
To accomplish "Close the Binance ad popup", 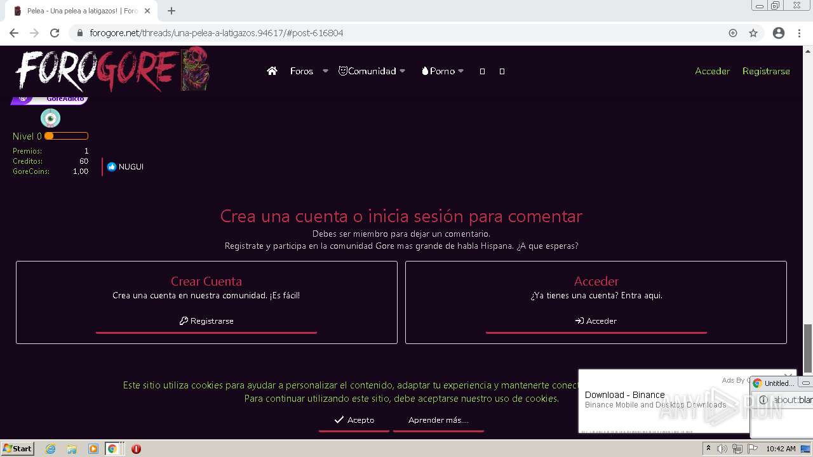I will [x=788, y=375].
